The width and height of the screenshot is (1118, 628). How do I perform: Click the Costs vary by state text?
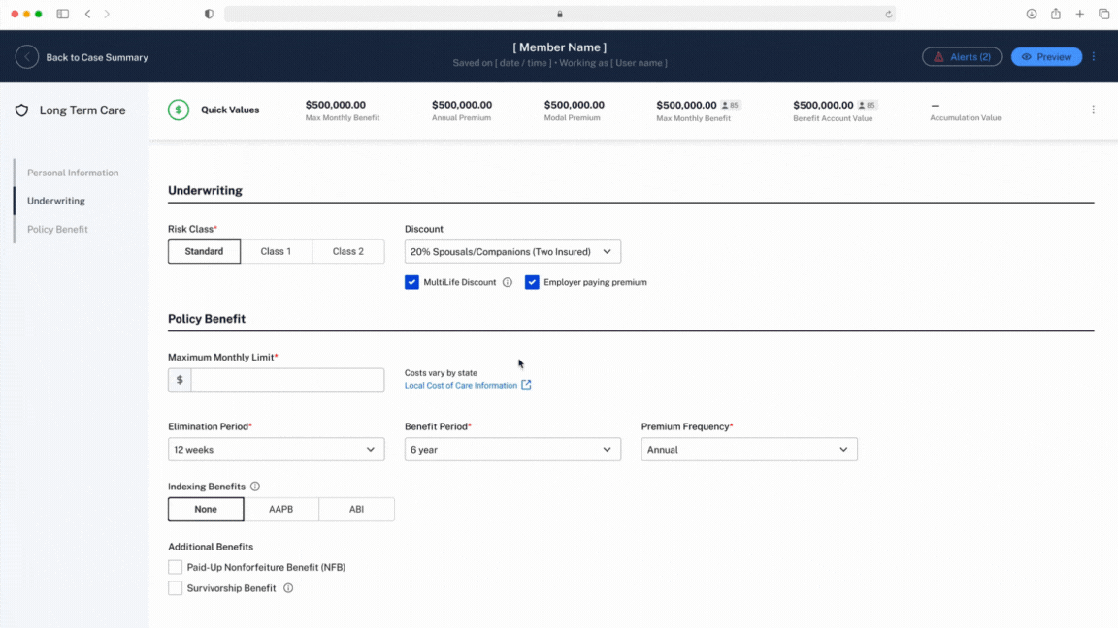[x=441, y=372]
